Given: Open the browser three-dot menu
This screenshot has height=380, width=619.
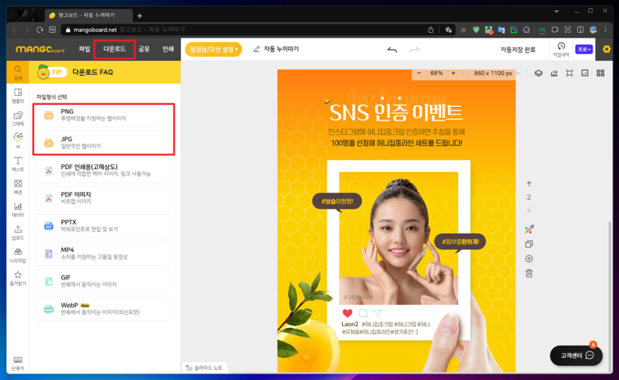Looking at the screenshot, I should click(x=605, y=29).
